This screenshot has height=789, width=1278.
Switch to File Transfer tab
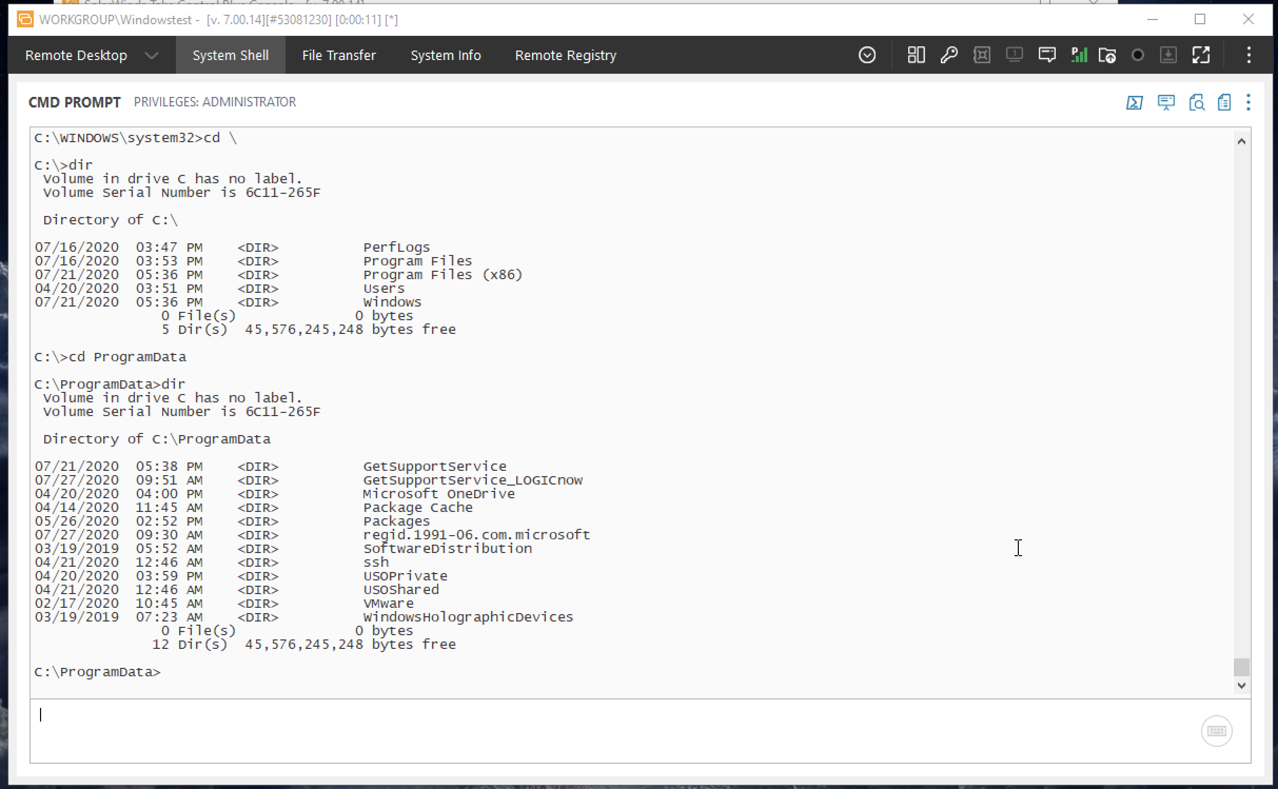click(339, 55)
